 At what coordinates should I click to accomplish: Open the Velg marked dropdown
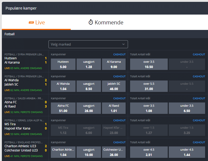[x=88, y=44]
